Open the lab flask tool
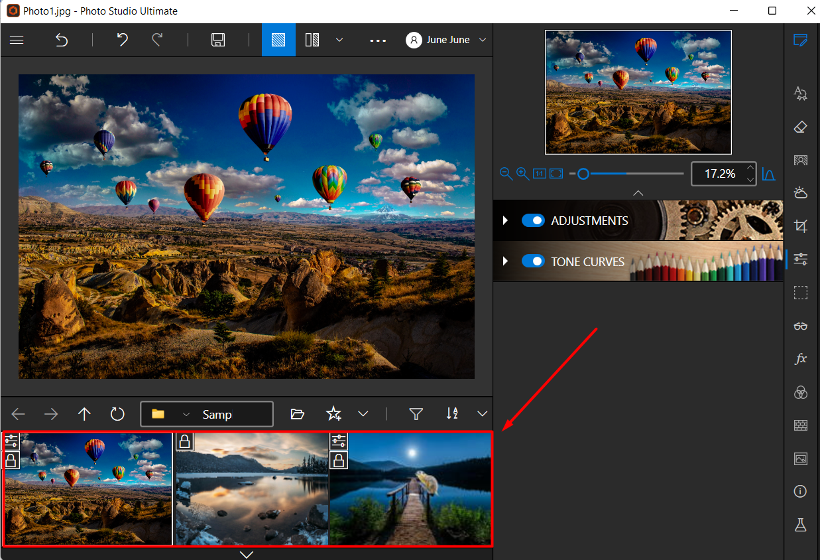Viewport: 820px width, 560px height. pos(801,525)
